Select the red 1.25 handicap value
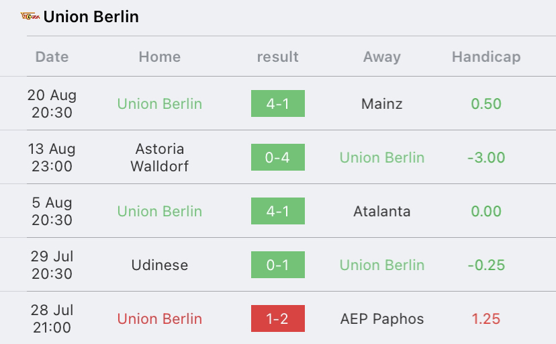Screen dimensions: 556x344 [x=486, y=319]
